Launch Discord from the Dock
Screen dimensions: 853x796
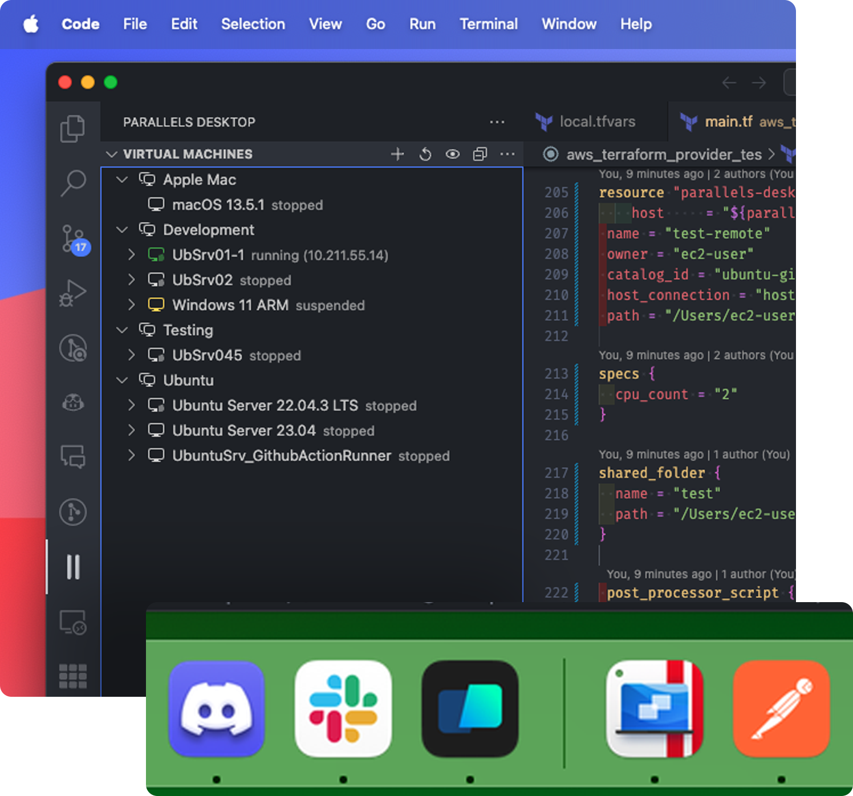(x=217, y=709)
